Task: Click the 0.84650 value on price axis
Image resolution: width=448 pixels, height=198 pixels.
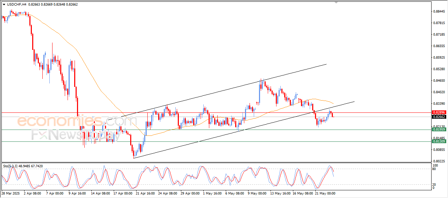Action: coord(440,81)
